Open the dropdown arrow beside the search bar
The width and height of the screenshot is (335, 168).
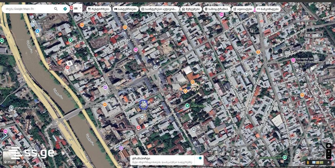click(80, 8)
